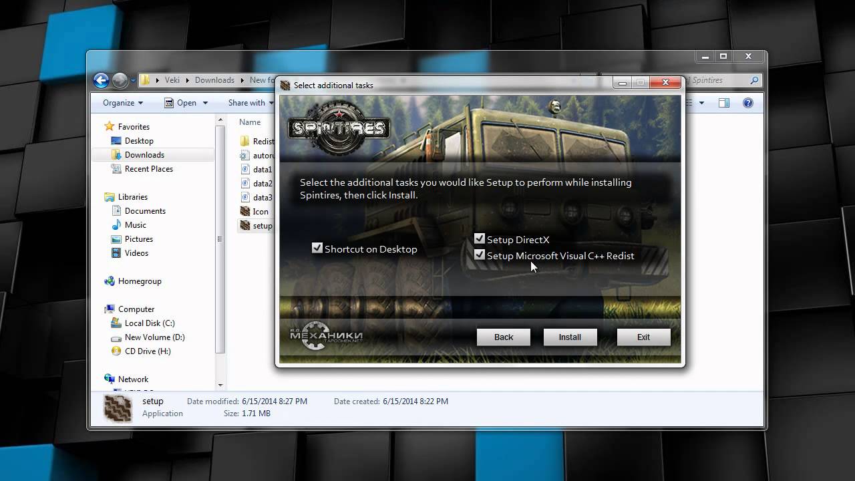Click the Size value 1.71 MB
The height and width of the screenshot is (481, 855).
pyautogui.click(x=256, y=414)
